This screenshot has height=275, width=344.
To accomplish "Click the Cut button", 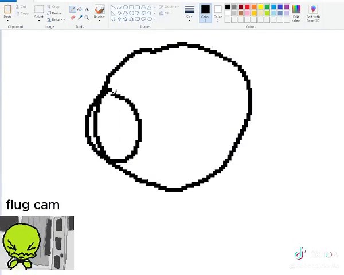I will click(21, 7).
